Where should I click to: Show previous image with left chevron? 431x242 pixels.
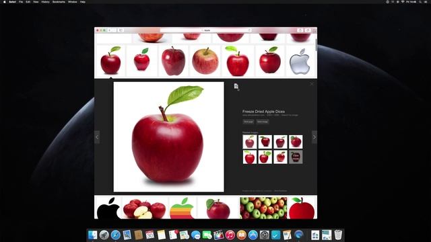click(97, 137)
